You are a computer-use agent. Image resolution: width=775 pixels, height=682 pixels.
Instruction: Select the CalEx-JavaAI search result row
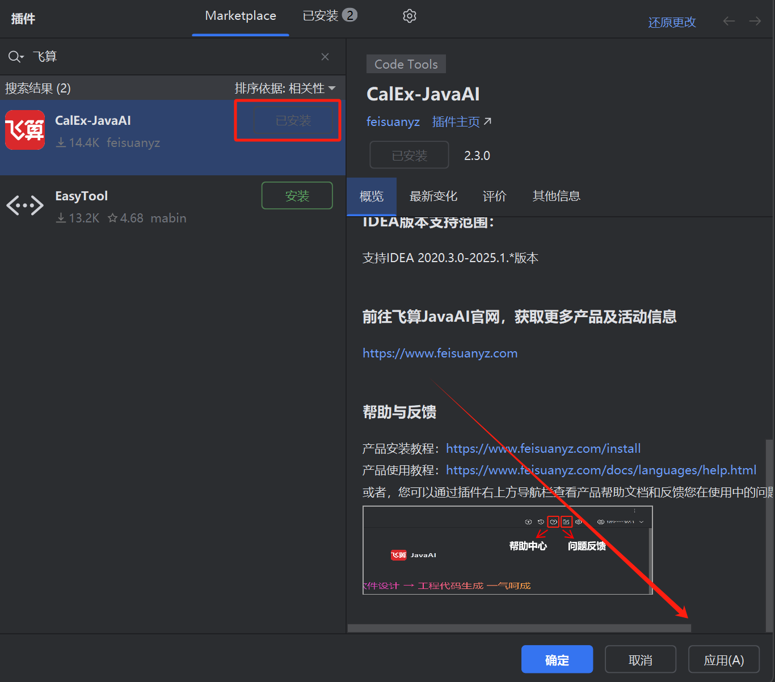tap(172, 138)
